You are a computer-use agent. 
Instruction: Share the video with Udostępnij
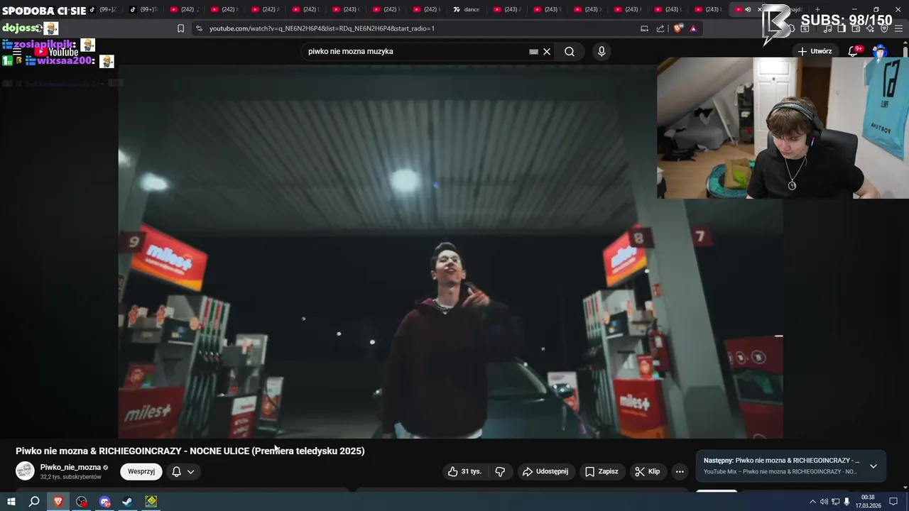tap(545, 471)
